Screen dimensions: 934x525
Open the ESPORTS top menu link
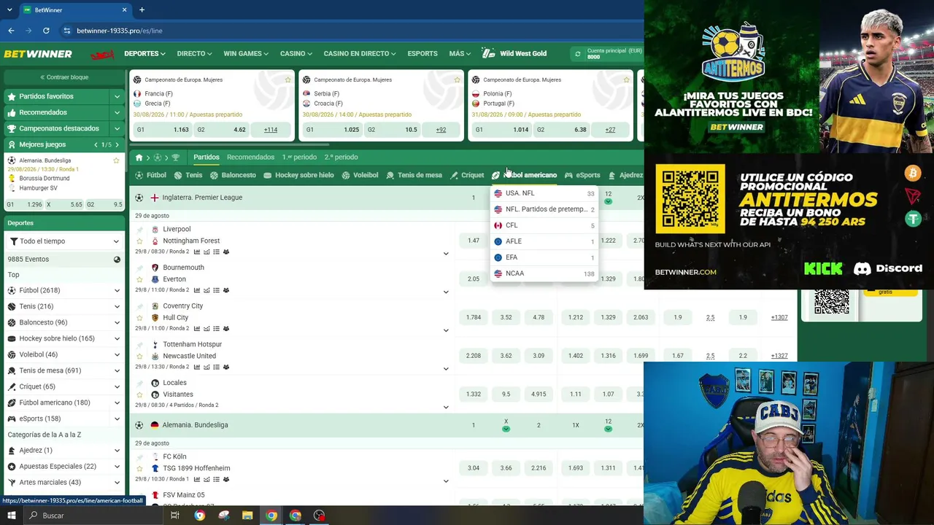pyautogui.click(x=422, y=54)
